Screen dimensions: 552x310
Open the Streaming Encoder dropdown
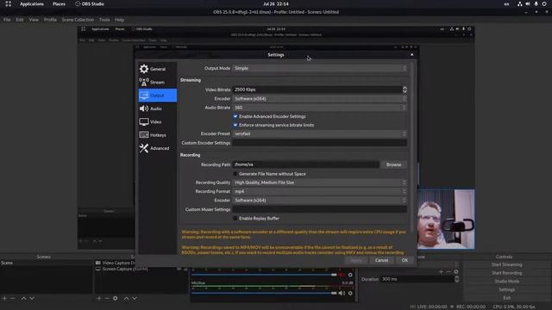[320, 99]
